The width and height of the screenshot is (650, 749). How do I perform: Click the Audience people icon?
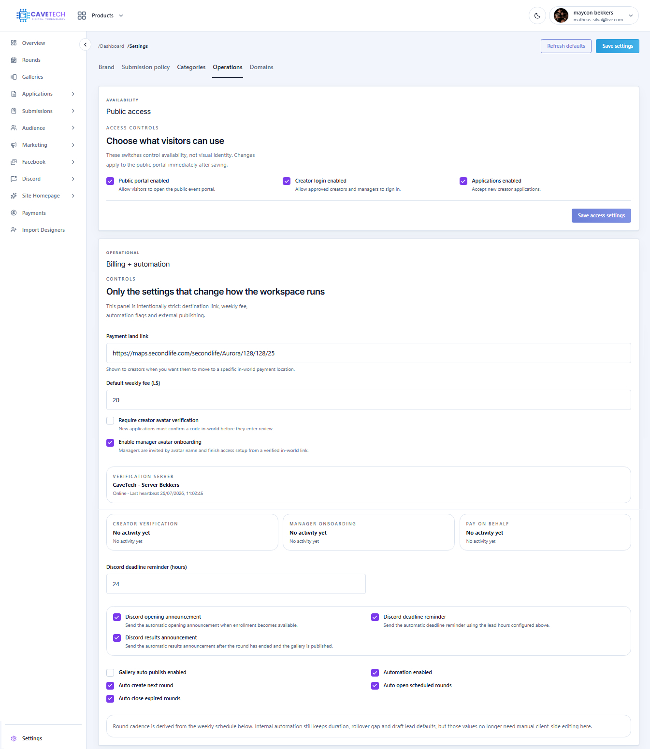(14, 128)
